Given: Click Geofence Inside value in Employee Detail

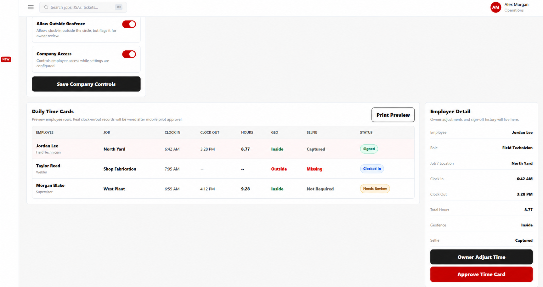Looking at the screenshot, I should [x=527, y=225].
